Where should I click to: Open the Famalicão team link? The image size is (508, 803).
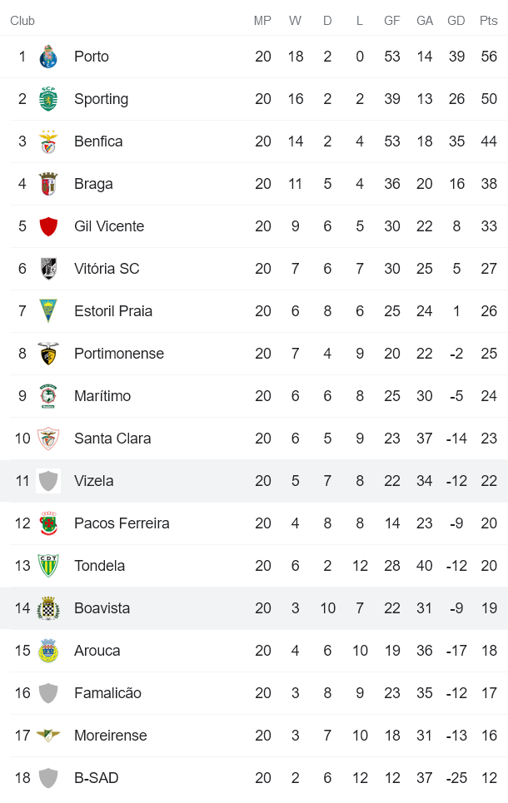(x=107, y=693)
